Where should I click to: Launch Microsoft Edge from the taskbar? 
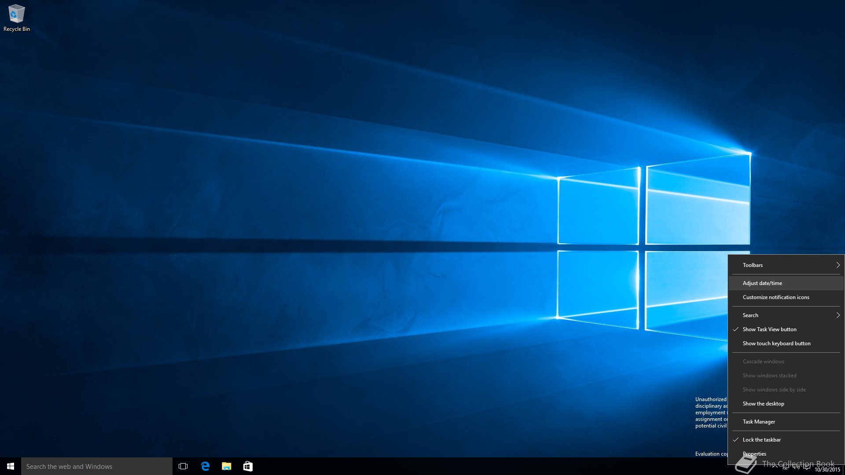[205, 466]
